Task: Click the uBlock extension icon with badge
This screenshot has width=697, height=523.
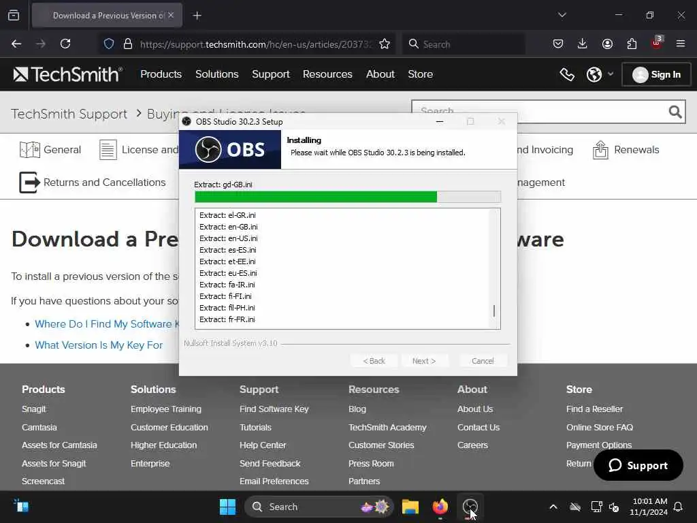Action: (x=657, y=43)
